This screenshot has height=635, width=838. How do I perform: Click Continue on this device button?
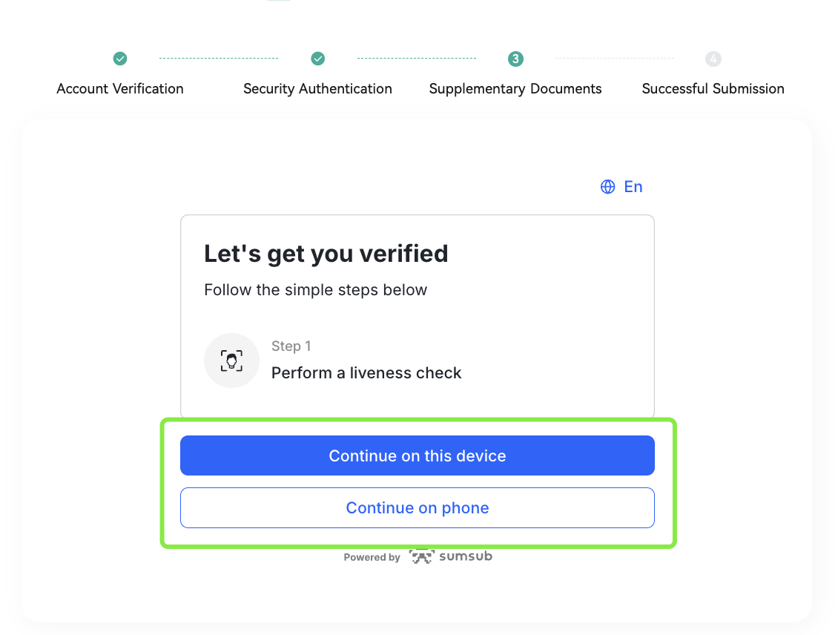(418, 455)
